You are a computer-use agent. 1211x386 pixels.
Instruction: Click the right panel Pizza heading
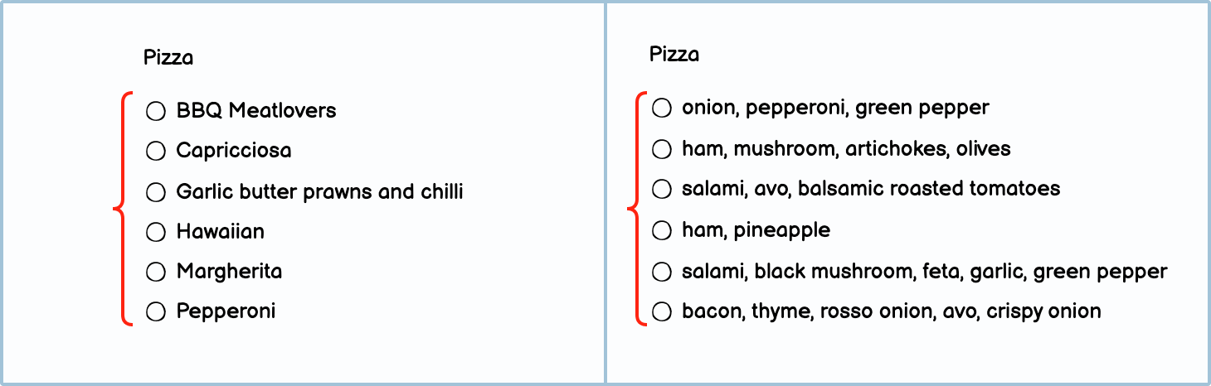coord(674,55)
